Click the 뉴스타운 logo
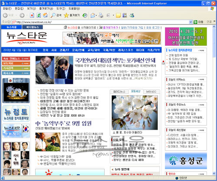217x181 pixels. pyautogui.click(x=27, y=38)
